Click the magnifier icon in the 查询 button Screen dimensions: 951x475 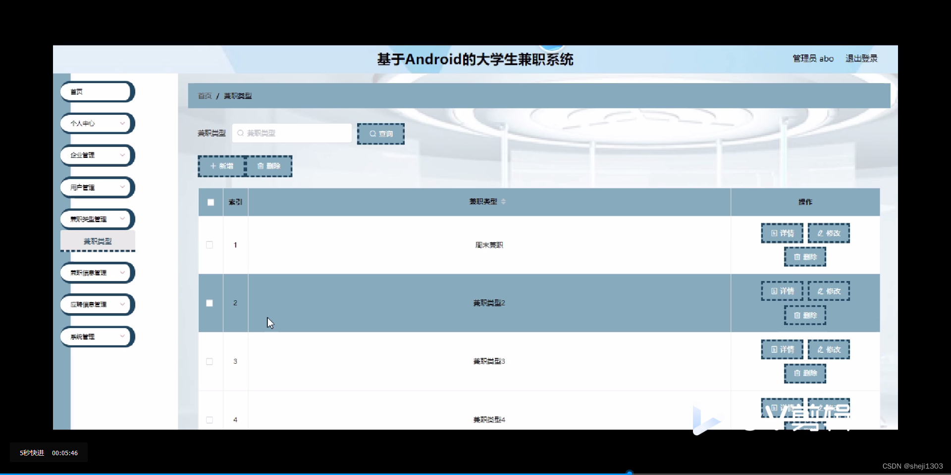pyautogui.click(x=374, y=134)
